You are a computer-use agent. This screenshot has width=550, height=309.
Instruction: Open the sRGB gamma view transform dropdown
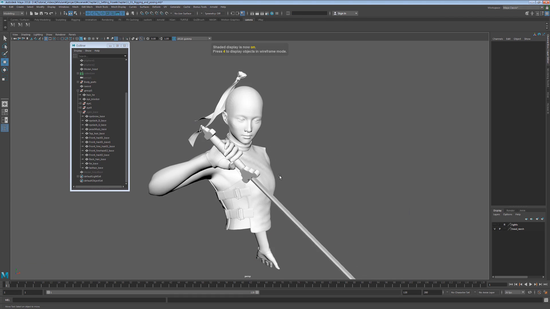coord(209,39)
